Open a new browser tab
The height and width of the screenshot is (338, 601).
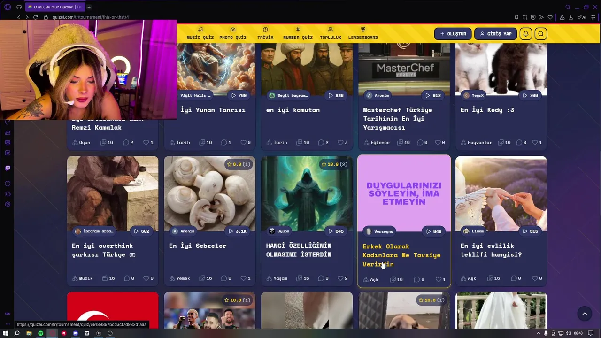point(89,7)
